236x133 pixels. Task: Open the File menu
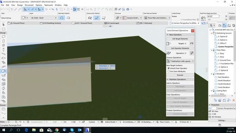click(x=3, y=5)
